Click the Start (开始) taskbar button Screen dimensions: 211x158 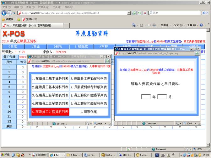5,155
